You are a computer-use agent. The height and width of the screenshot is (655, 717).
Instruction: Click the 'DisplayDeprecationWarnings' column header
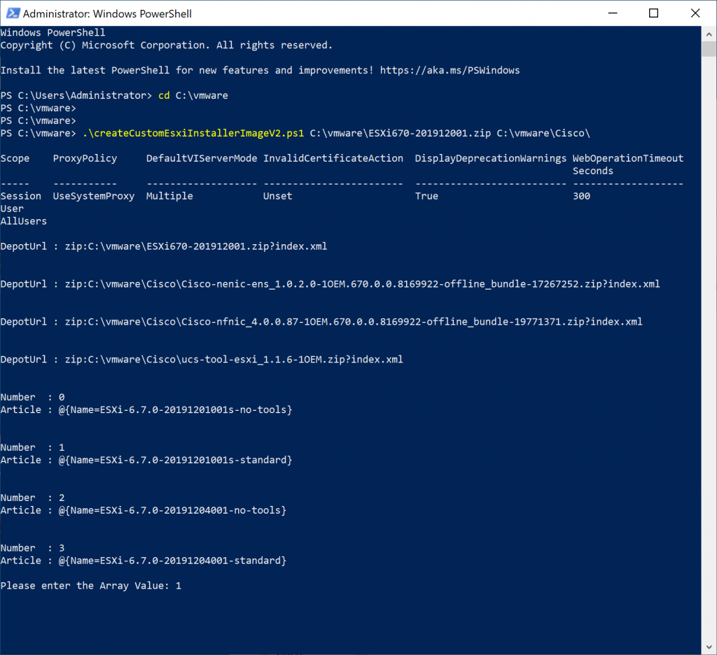coord(490,159)
